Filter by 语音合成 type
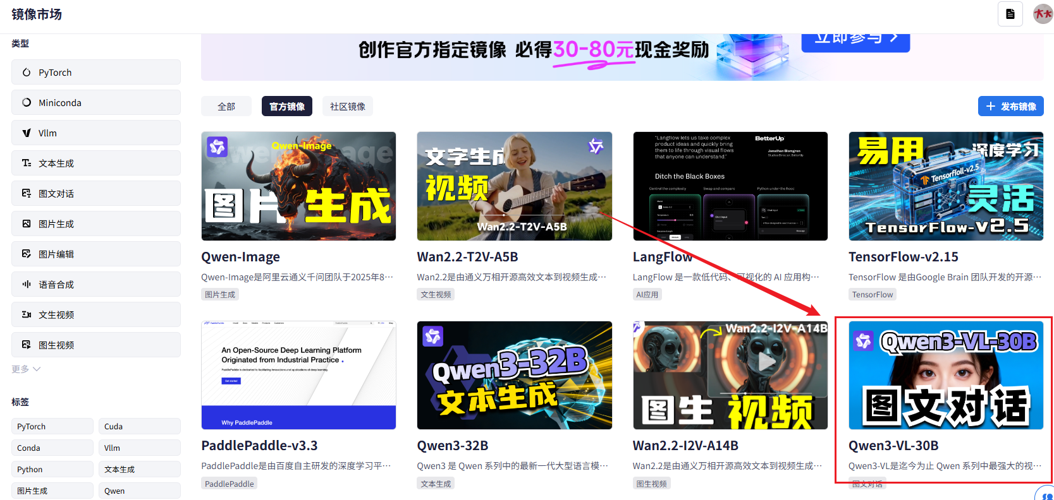This screenshot has height=500, width=1054. click(x=96, y=285)
